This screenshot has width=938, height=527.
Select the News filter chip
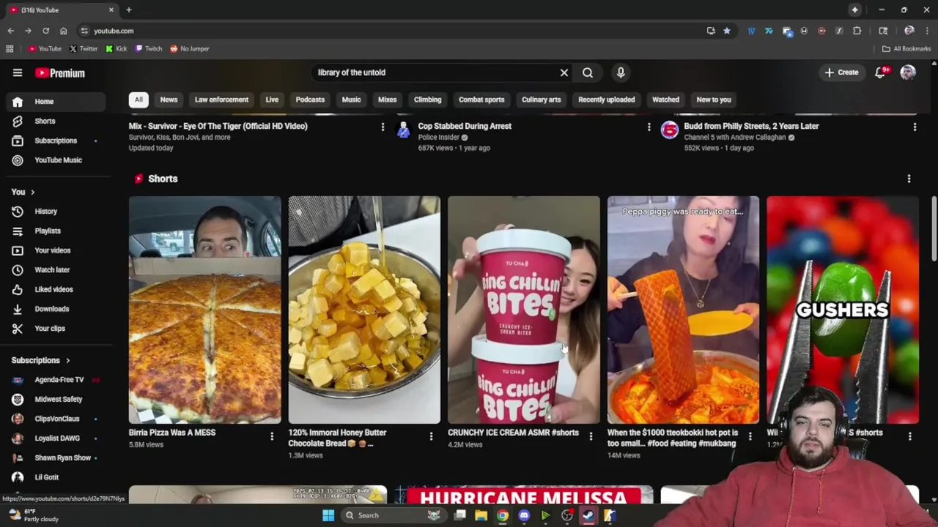169,100
